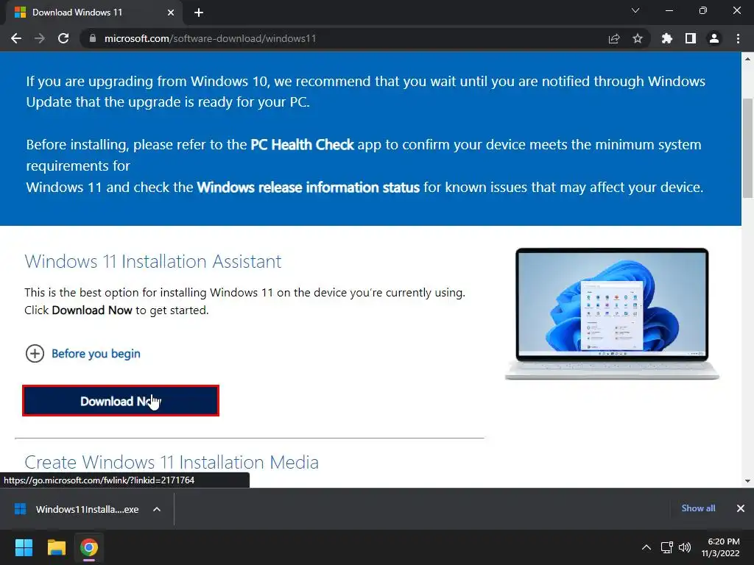Open the Chrome three-dot menu
The width and height of the screenshot is (754, 565).
click(x=738, y=38)
